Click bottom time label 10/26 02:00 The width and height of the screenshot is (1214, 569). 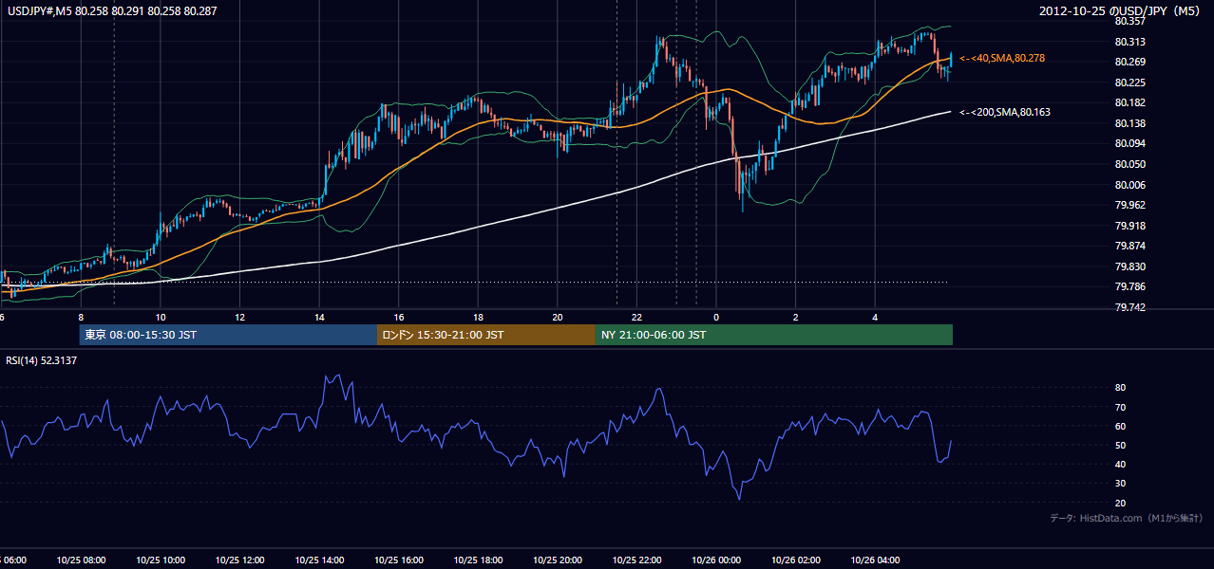(795, 560)
